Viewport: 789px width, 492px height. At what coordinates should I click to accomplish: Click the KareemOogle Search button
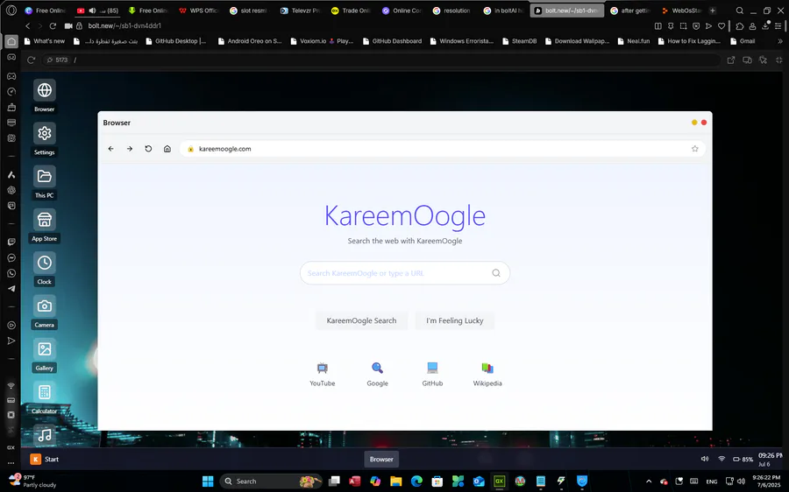[361, 320]
